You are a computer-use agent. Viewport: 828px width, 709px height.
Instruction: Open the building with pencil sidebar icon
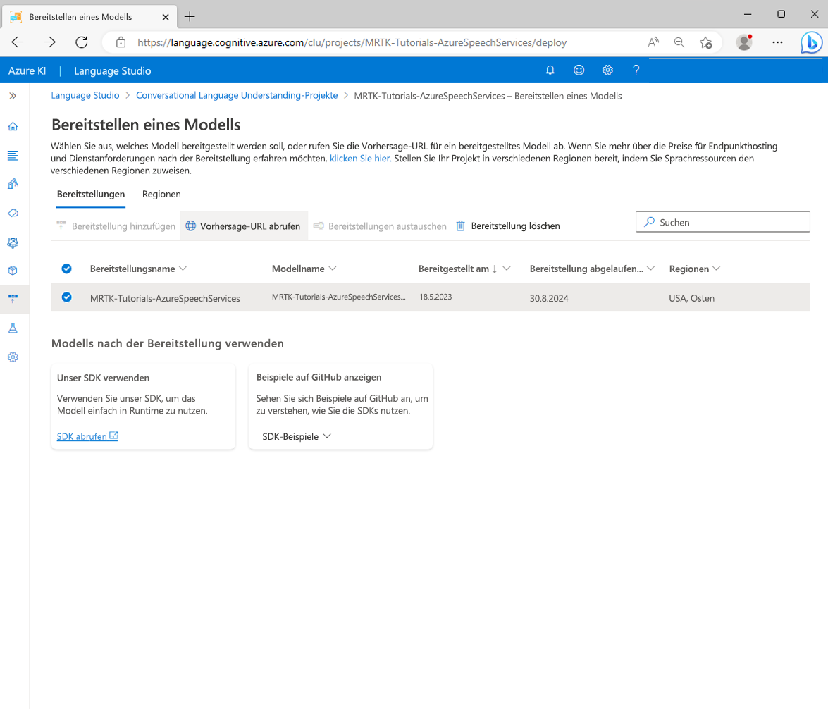click(13, 184)
